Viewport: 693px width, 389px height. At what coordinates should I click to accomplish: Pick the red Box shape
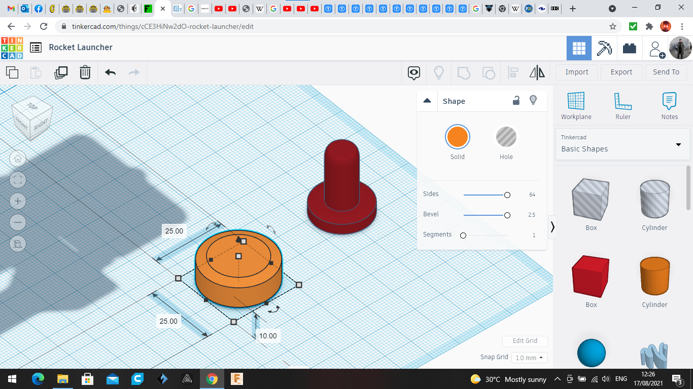(591, 277)
